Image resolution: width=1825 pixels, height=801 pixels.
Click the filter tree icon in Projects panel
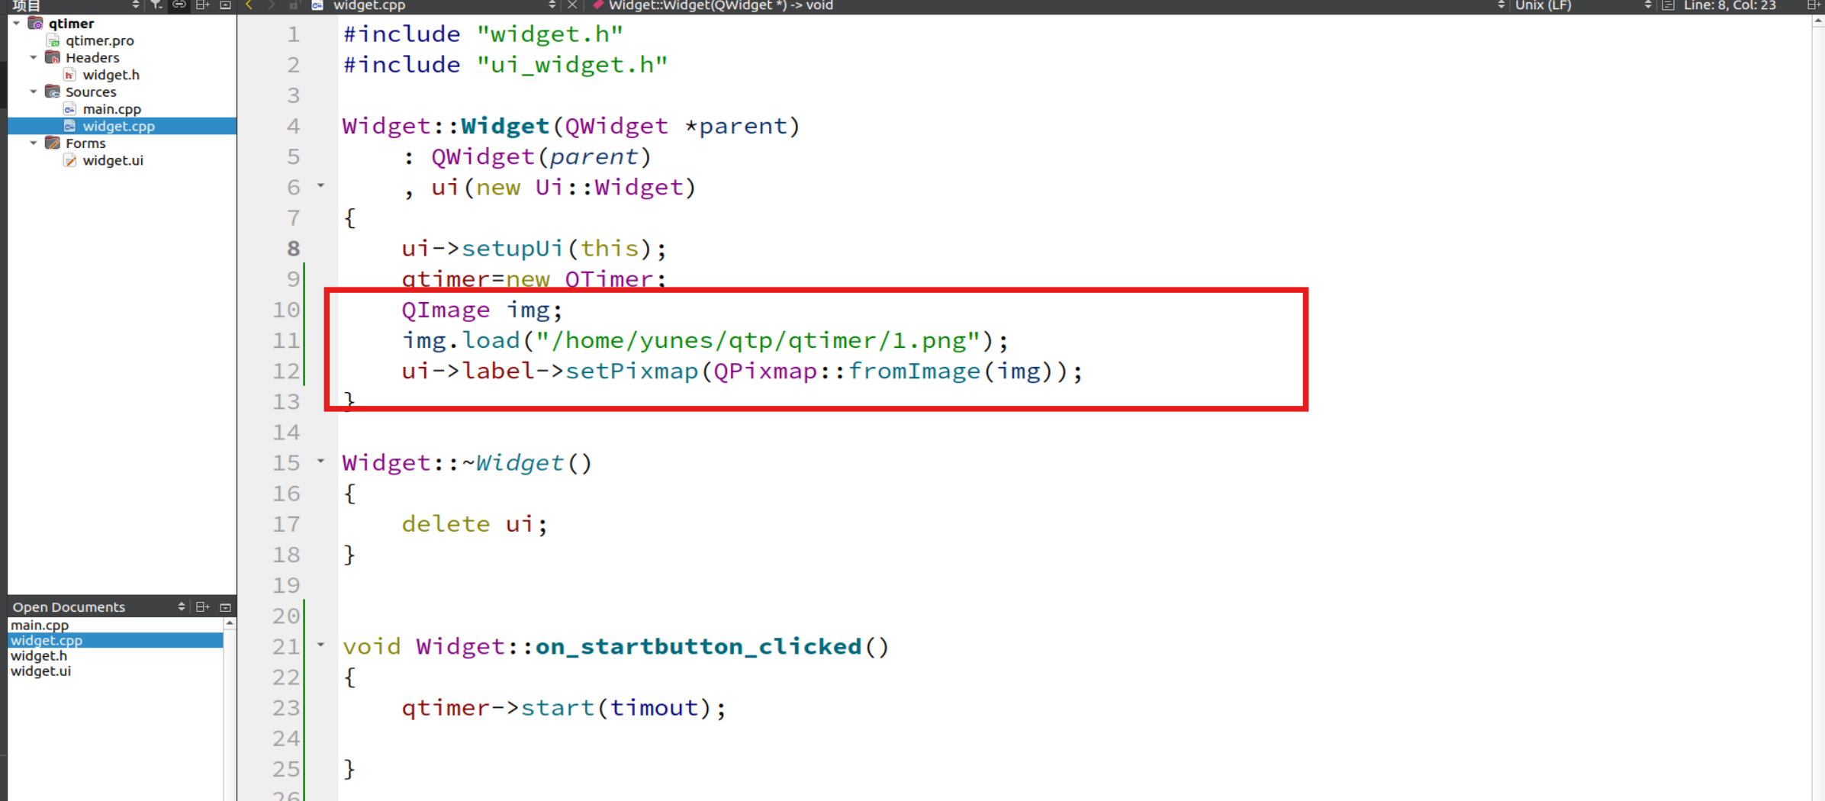coord(156,5)
